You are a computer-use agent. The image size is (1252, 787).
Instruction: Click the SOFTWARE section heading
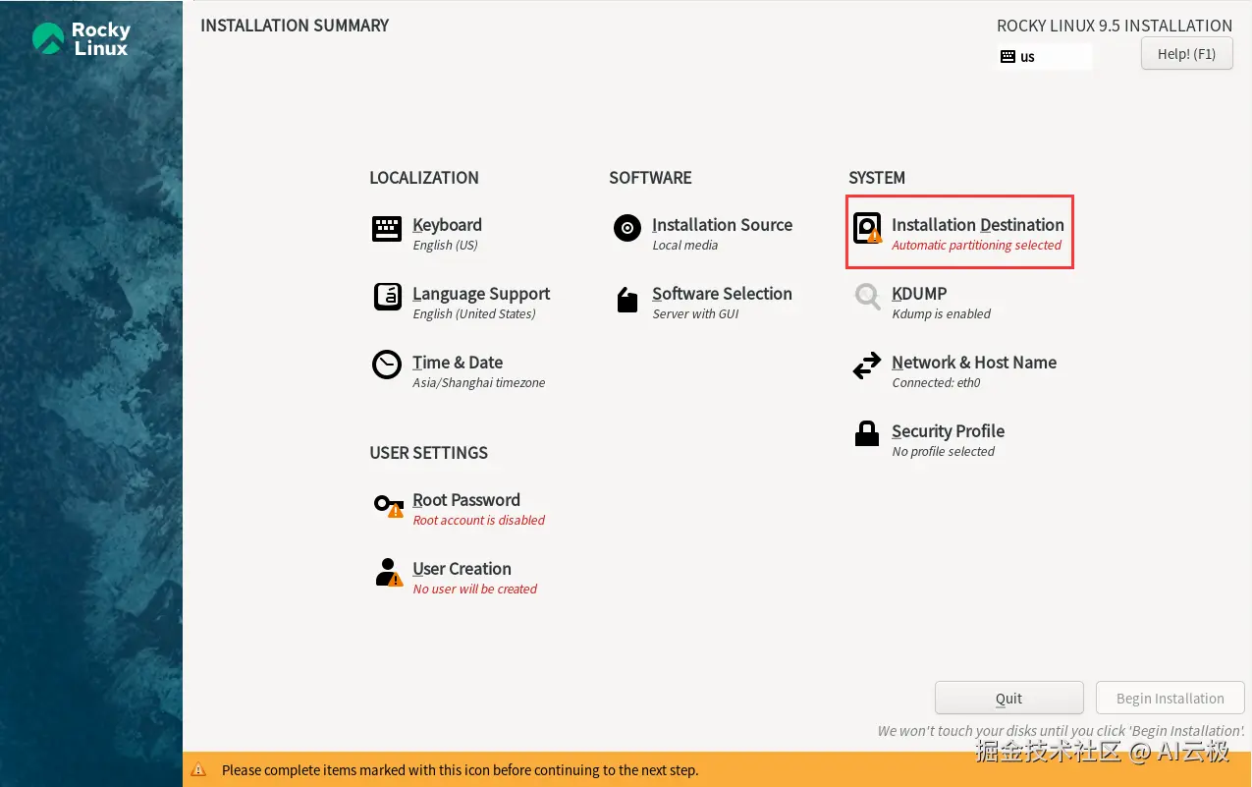point(650,178)
